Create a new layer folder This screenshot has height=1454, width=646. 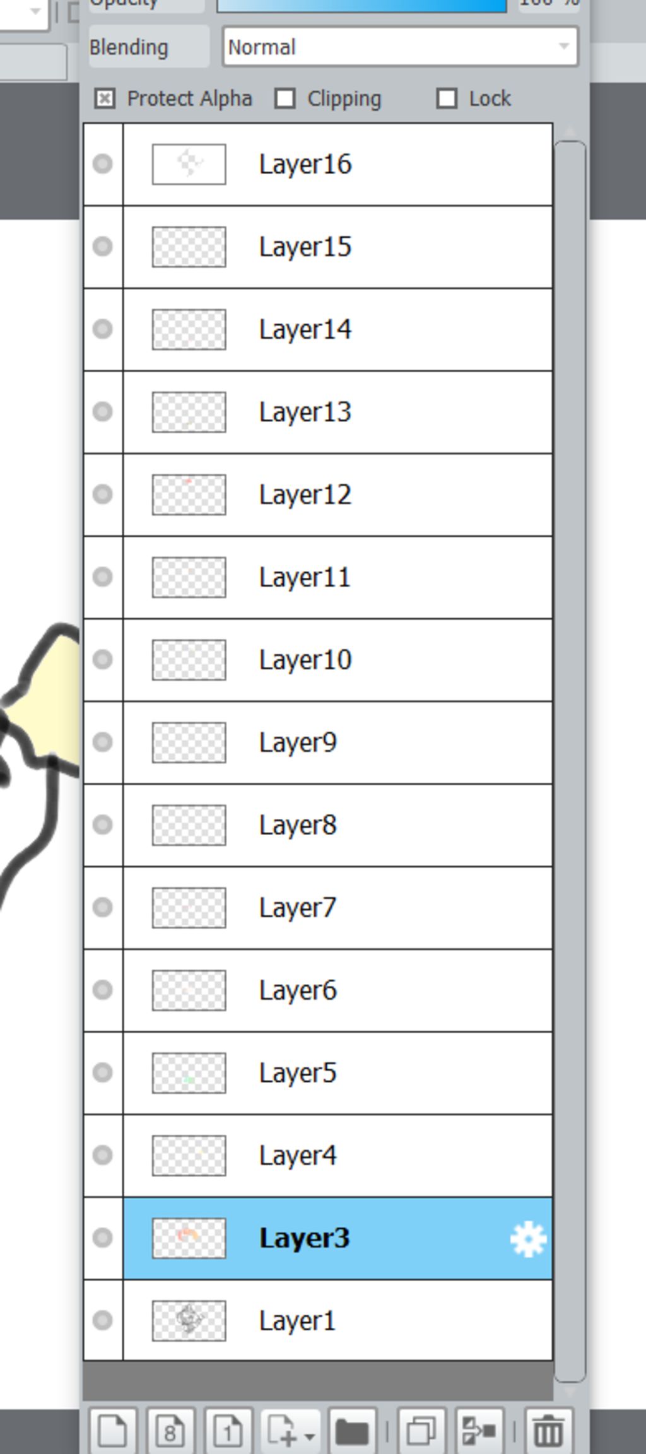352,1431
